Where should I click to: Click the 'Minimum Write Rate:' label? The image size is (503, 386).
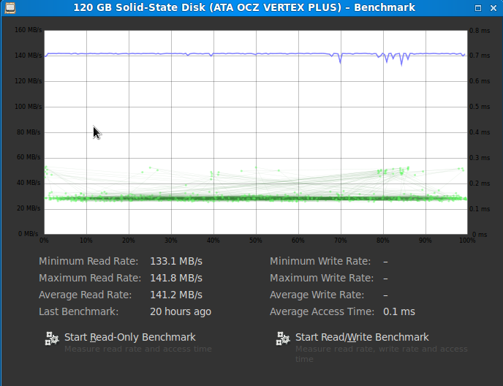coord(320,261)
